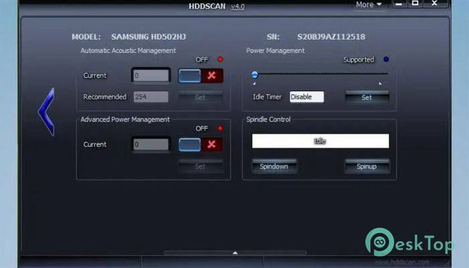
Task: Expand the bottom panel arrow handle
Action: pyautogui.click(x=235, y=253)
